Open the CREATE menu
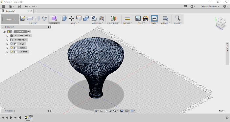The image size is (230, 122). (54, 23)
